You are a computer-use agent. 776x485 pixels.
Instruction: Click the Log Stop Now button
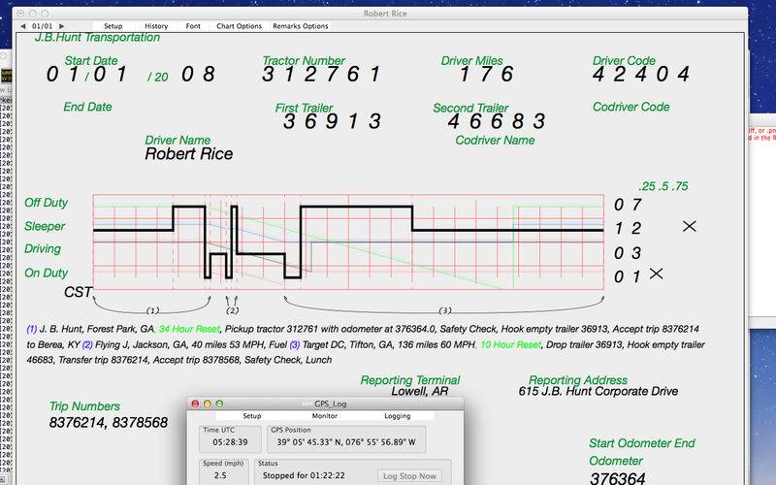pos(409,476)
